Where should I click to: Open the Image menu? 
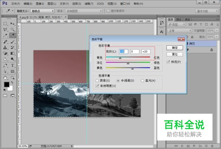(40, 4)
